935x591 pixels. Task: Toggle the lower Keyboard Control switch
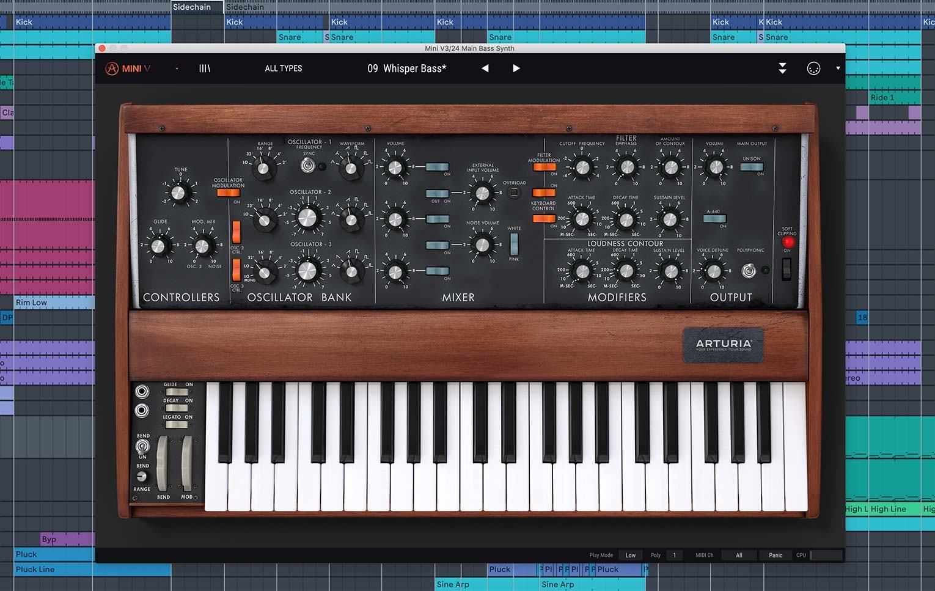pyautogui.click(x=544, y=219)
